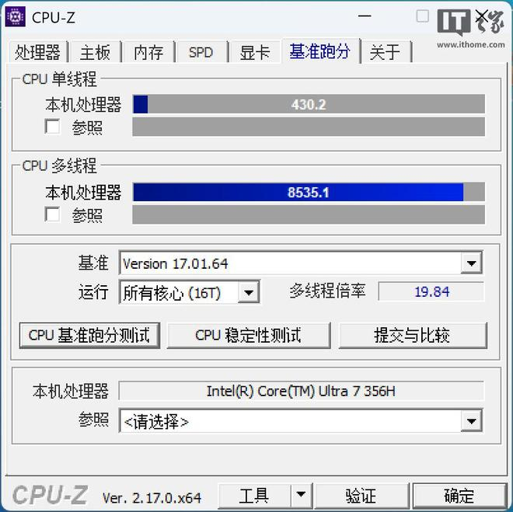Expand the 参照 <请选择> dropdown
Screen dimensions: 513x512
tap(471, 421)
